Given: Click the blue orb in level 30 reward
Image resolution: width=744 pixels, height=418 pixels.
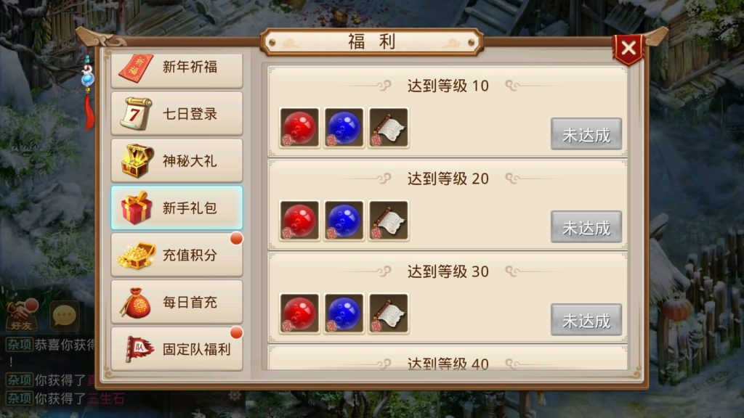Looking at the screenshot, I should pyautogui.click(x=344, y=313).
